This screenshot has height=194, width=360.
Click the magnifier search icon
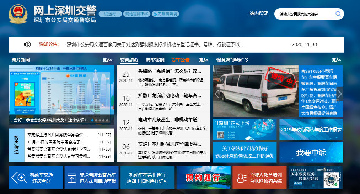(x=338, y=14)
